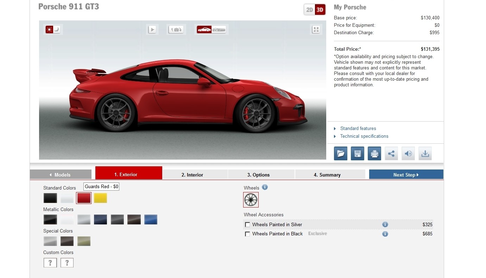Play the car animation

[x=152, y=30]
